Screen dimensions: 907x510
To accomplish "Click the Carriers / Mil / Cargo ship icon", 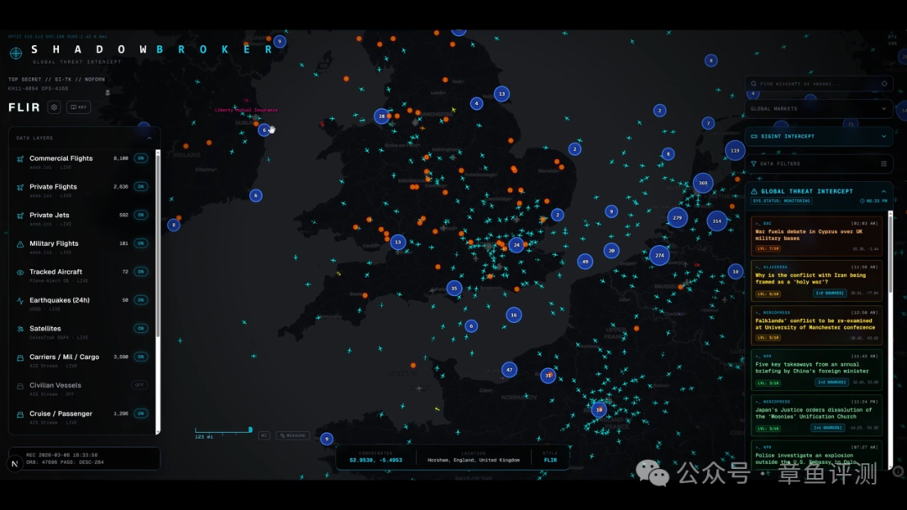I will (x=20, y=358).
